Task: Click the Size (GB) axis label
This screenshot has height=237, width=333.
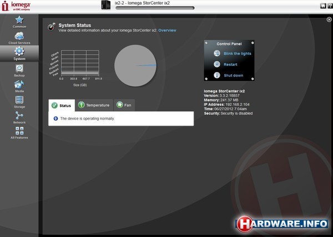Action: pos(80,85)
